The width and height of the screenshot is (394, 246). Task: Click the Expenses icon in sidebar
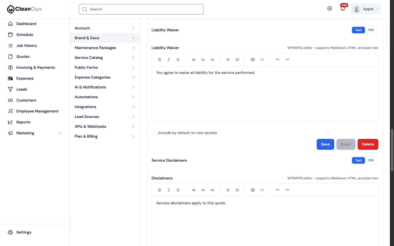coord(10,78)
